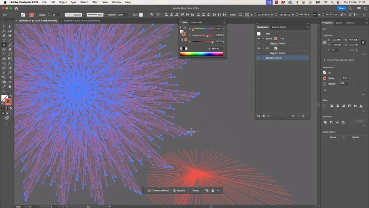
Task: Click the lock icon in contextual task bar
Action: (x=213, y=190)
